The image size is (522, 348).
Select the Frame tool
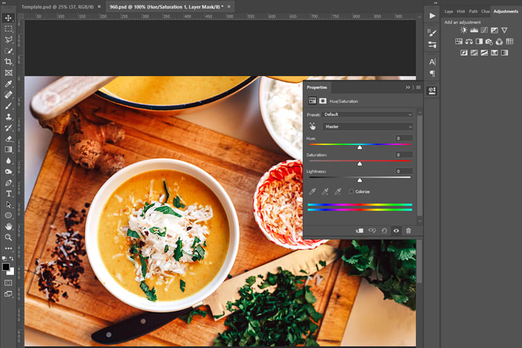(8, 73)
